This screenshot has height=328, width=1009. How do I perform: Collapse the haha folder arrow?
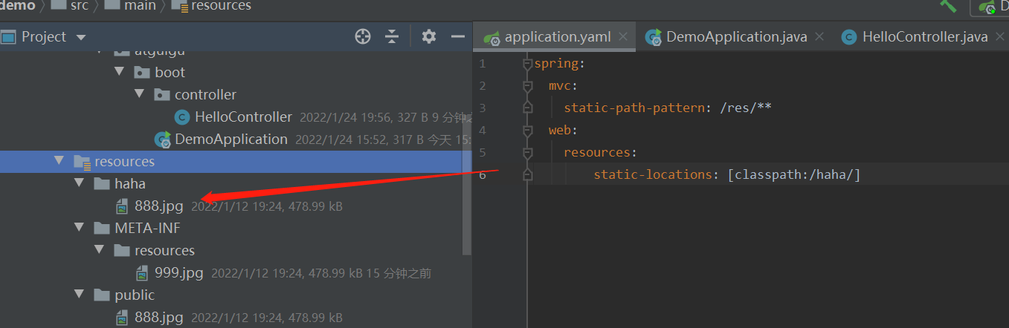[79, 183]
